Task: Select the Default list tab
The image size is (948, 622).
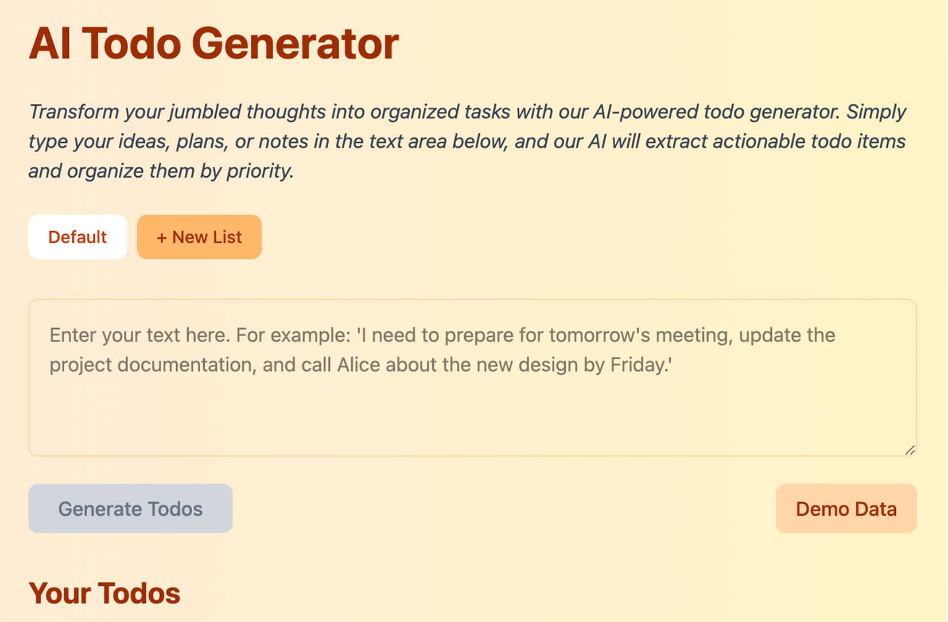Action: coord(77,237)
